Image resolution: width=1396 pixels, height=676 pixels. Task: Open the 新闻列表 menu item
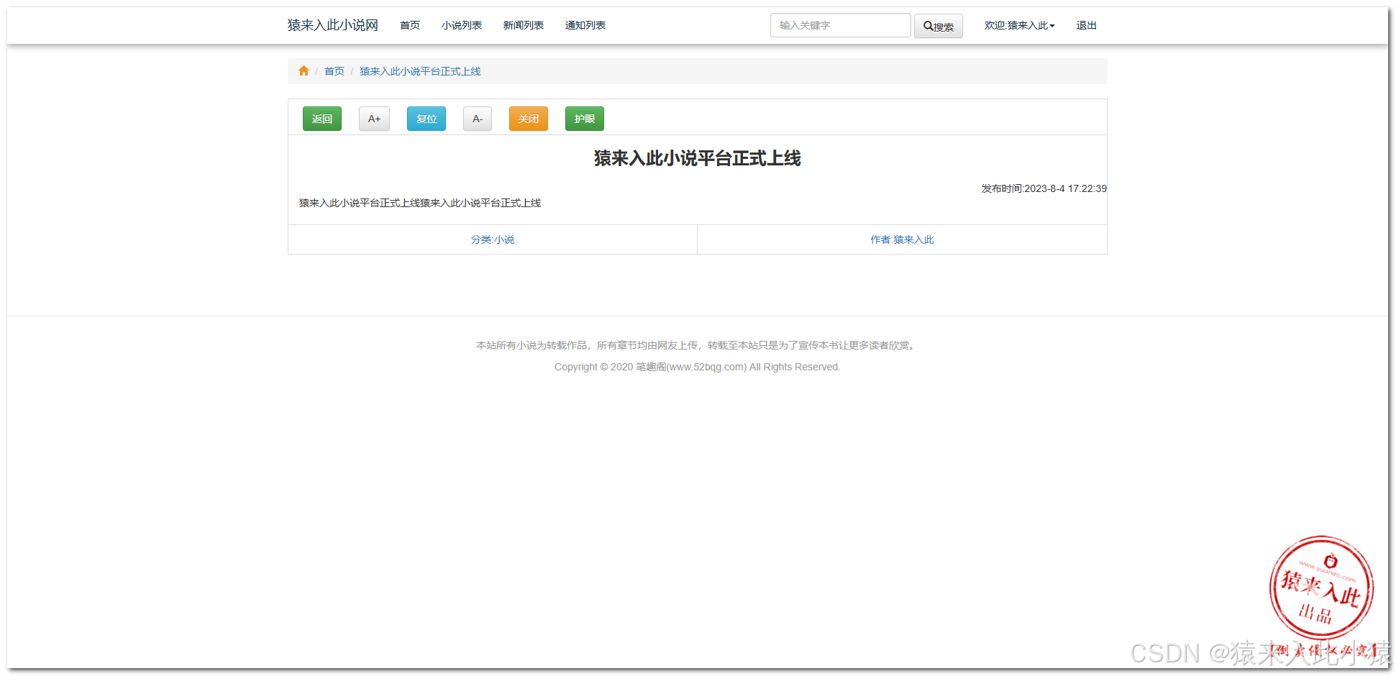(524, 25)
